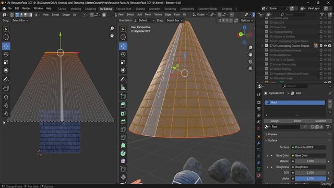Adjust the Metallic 0.000 slider
Image resolution: width=334 pixels, height=188 pixels.
(310, 161)
